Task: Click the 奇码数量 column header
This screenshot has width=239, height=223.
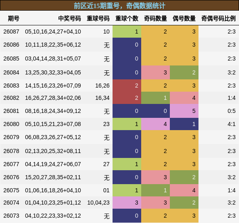Action: tap(156, 18)
